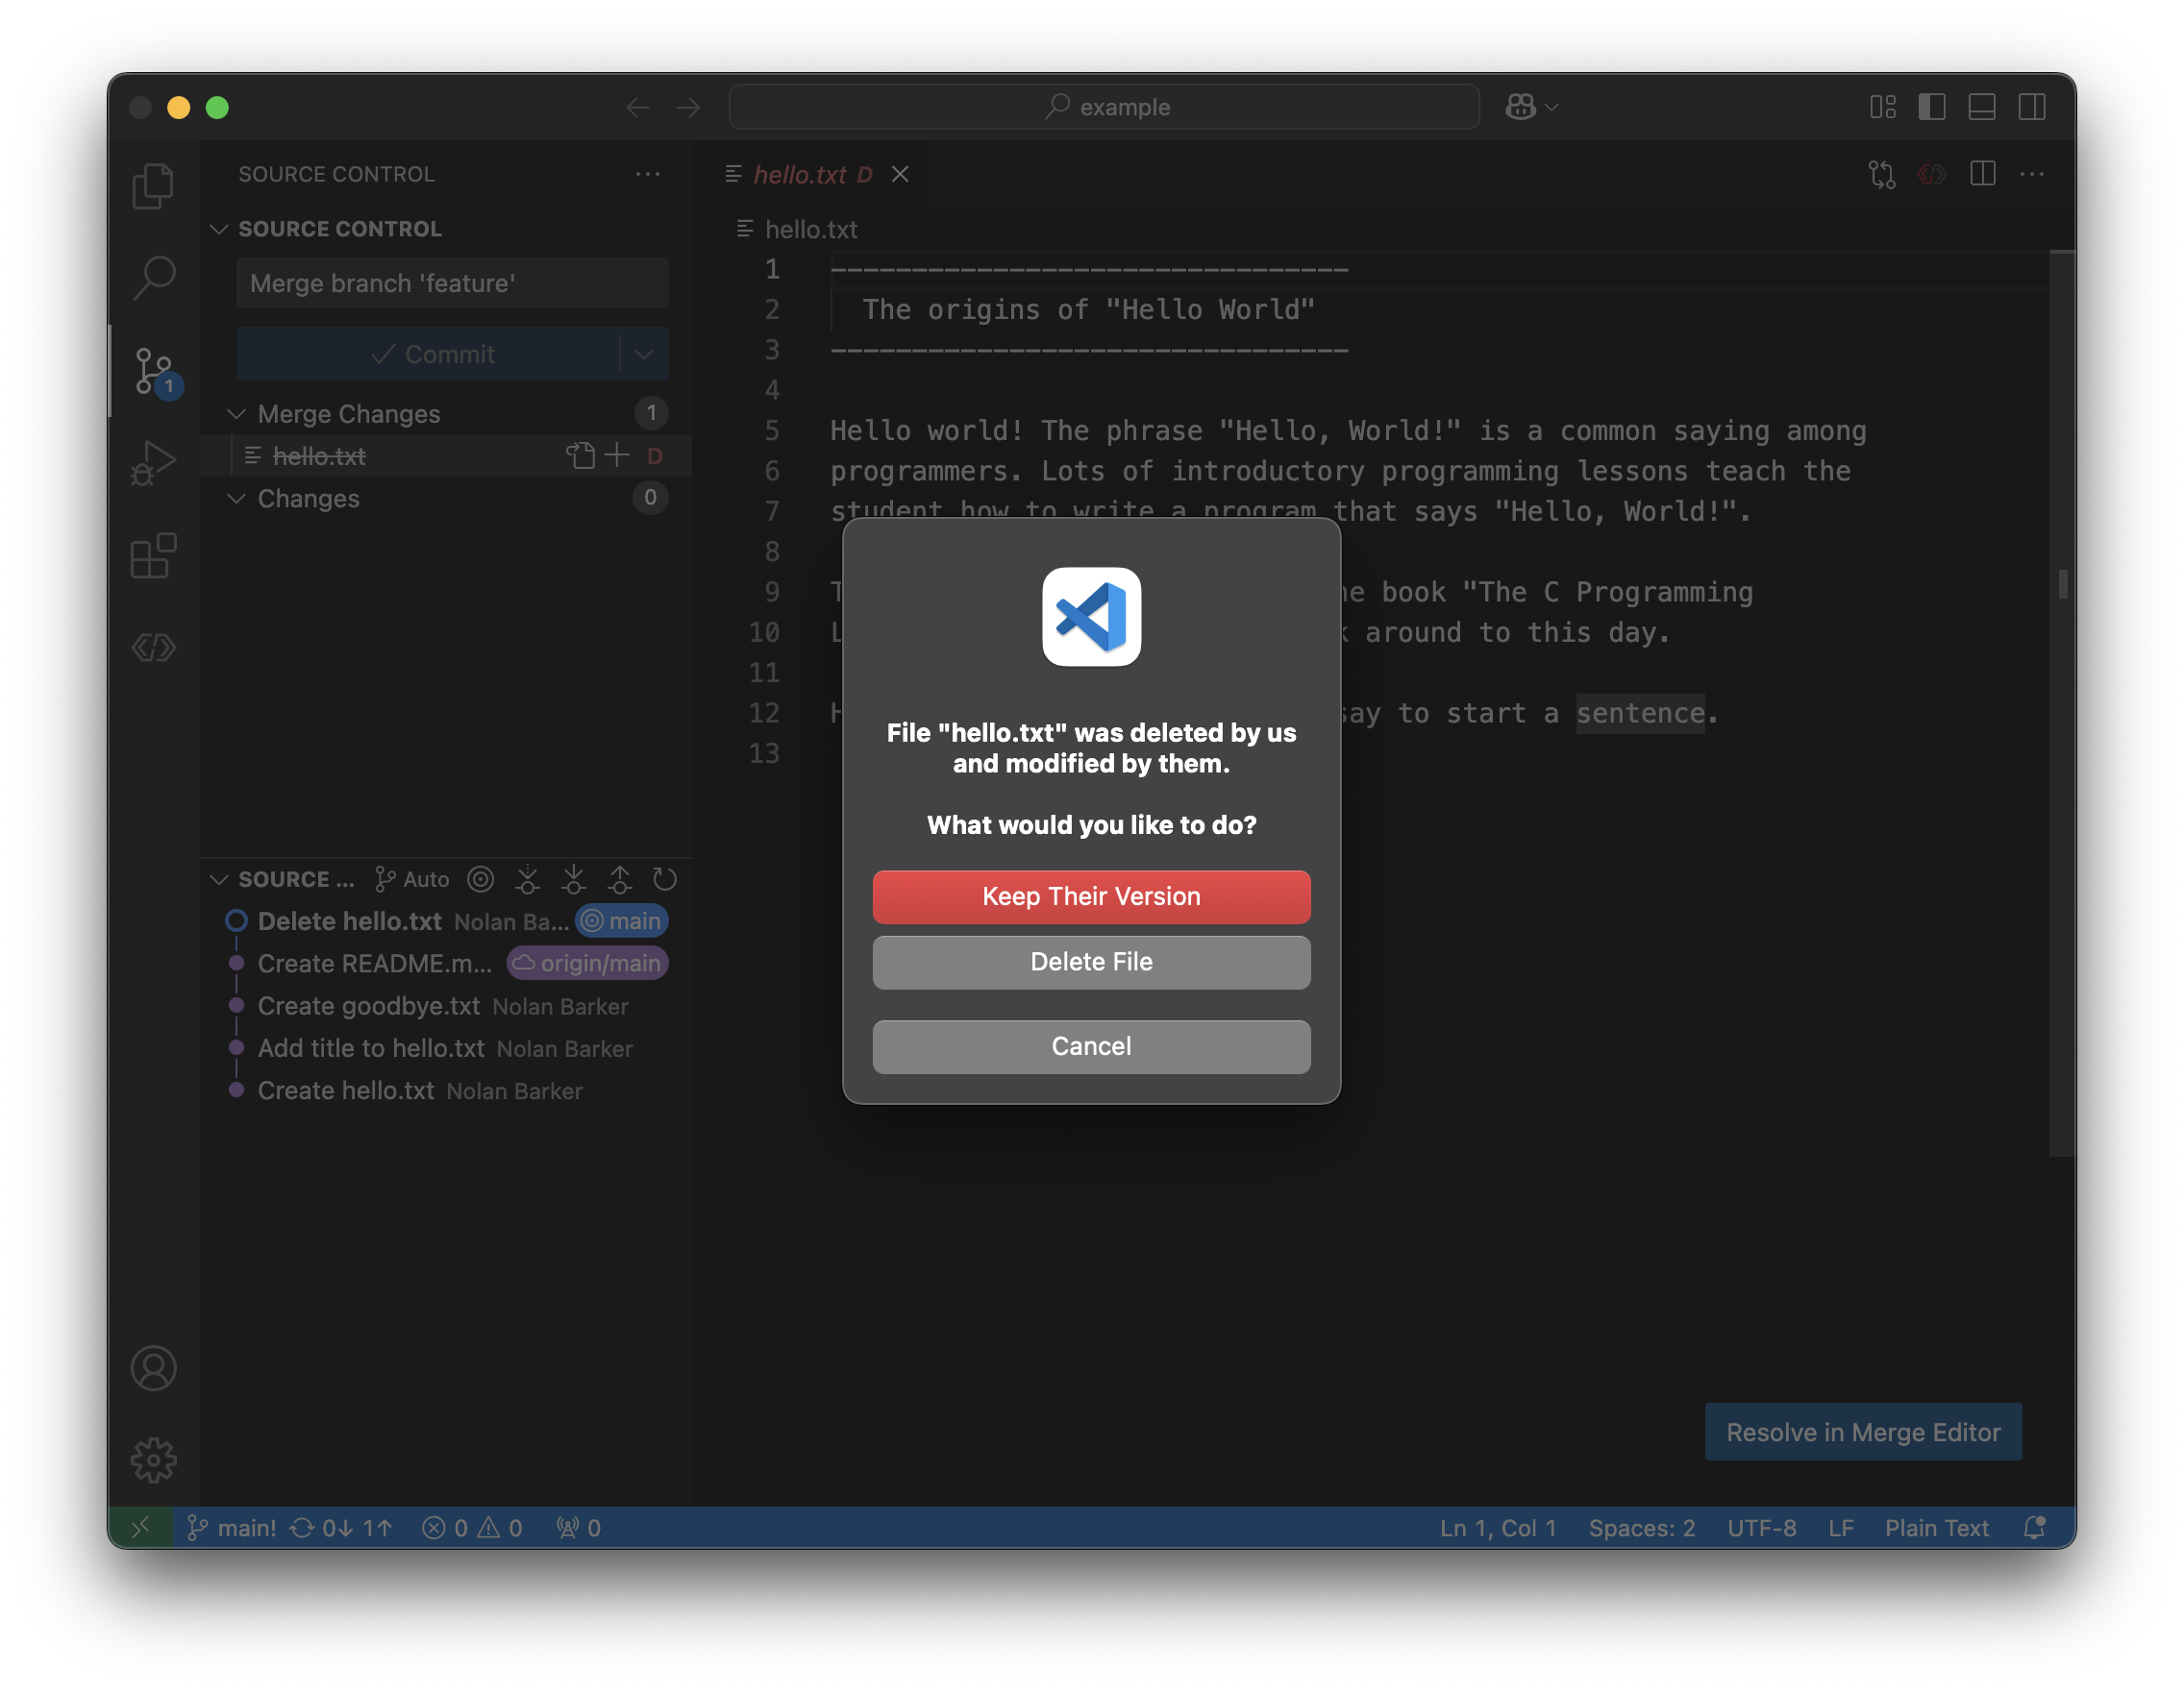Stage hello.txt with the plus icon

[617, 455]
